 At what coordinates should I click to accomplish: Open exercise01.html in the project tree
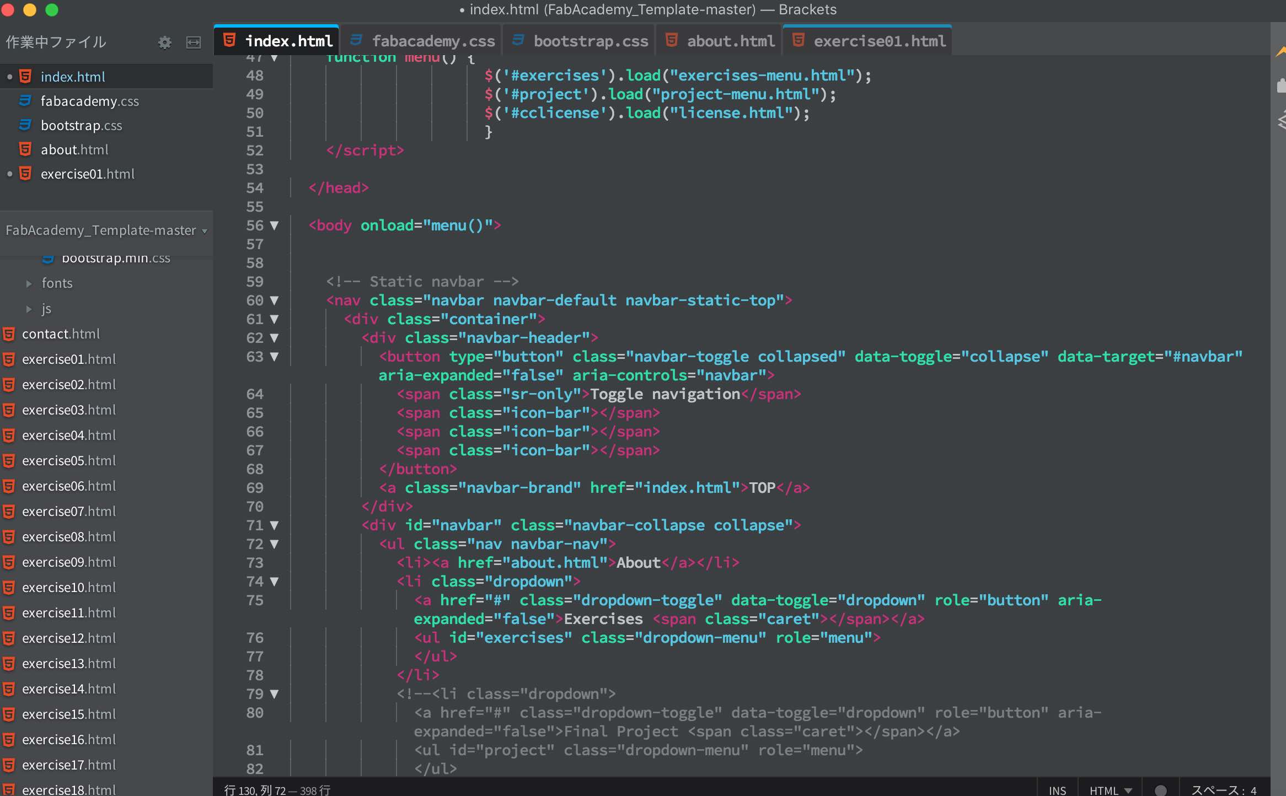(69, 359)
